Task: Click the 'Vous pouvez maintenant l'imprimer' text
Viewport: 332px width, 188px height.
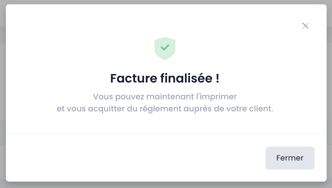Action: coord(165,96)
